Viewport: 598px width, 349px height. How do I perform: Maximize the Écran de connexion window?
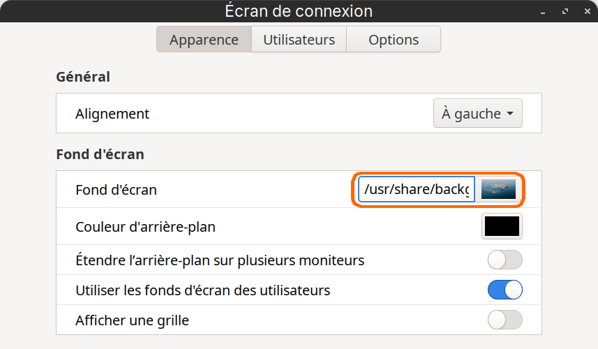tap(565, 11)
